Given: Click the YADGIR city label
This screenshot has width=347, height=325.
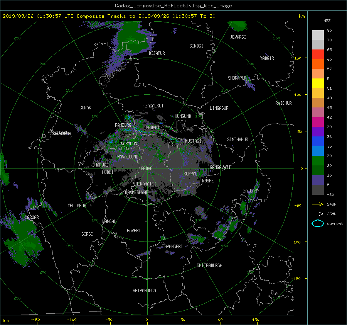Looking at the screenshot, I should pyautogui.click(x=267, y=58).
